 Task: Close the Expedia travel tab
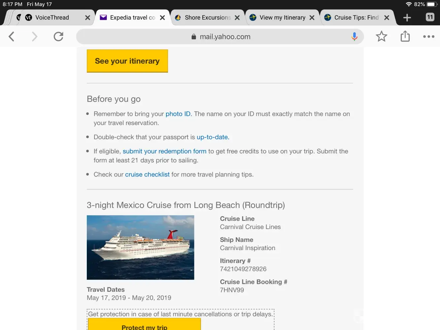click(162, 18)
